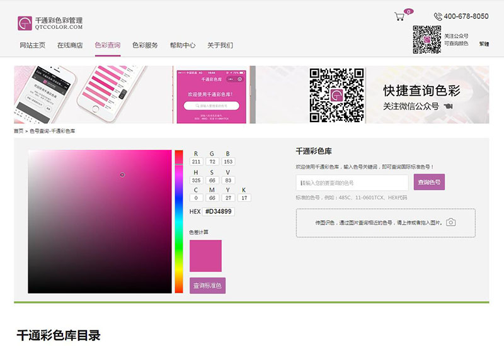The image size is (504, 346).
Task: Click the 首页 breadcrumb link
Action: [x=18, y=131]
